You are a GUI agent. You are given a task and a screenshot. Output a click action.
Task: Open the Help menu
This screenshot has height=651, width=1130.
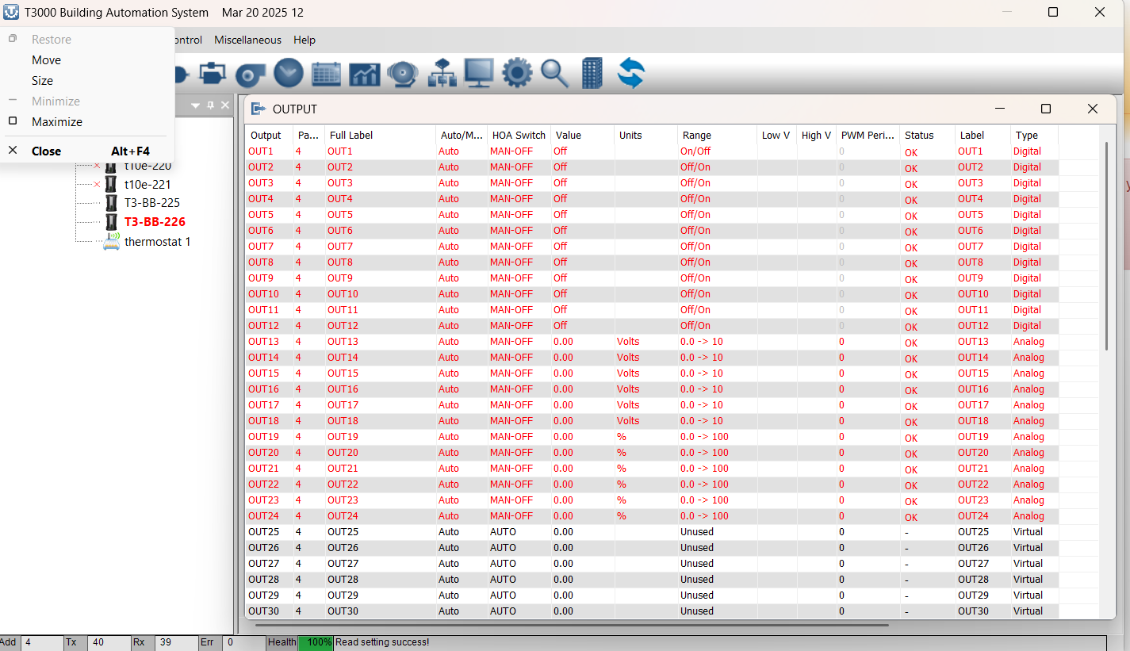tap(305, 40)
